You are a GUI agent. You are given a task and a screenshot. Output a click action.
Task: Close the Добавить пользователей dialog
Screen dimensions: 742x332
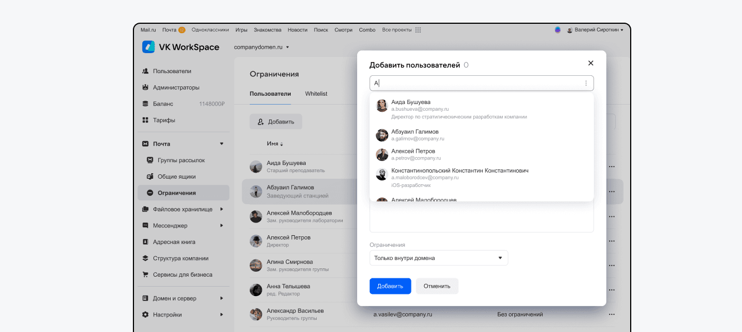pyautogui.click(x=590, y=63)
